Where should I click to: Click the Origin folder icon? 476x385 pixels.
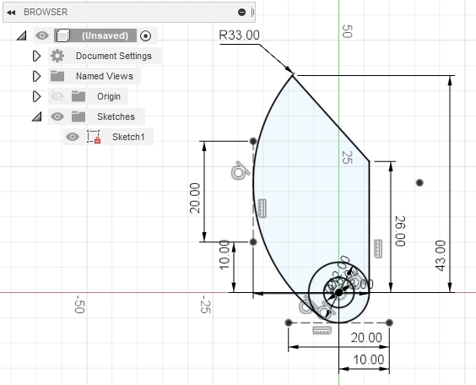coord(78,96)
